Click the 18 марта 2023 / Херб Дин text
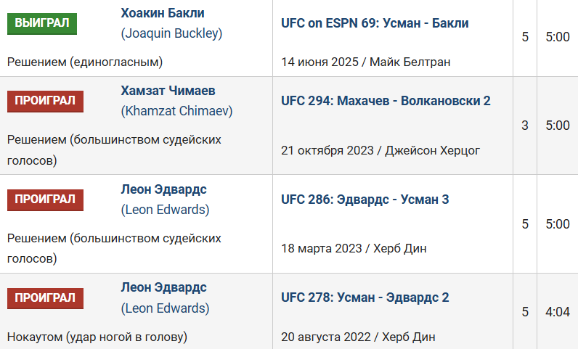Image resolution: width=578 pixels, height=349 pixels. (354, 249)
